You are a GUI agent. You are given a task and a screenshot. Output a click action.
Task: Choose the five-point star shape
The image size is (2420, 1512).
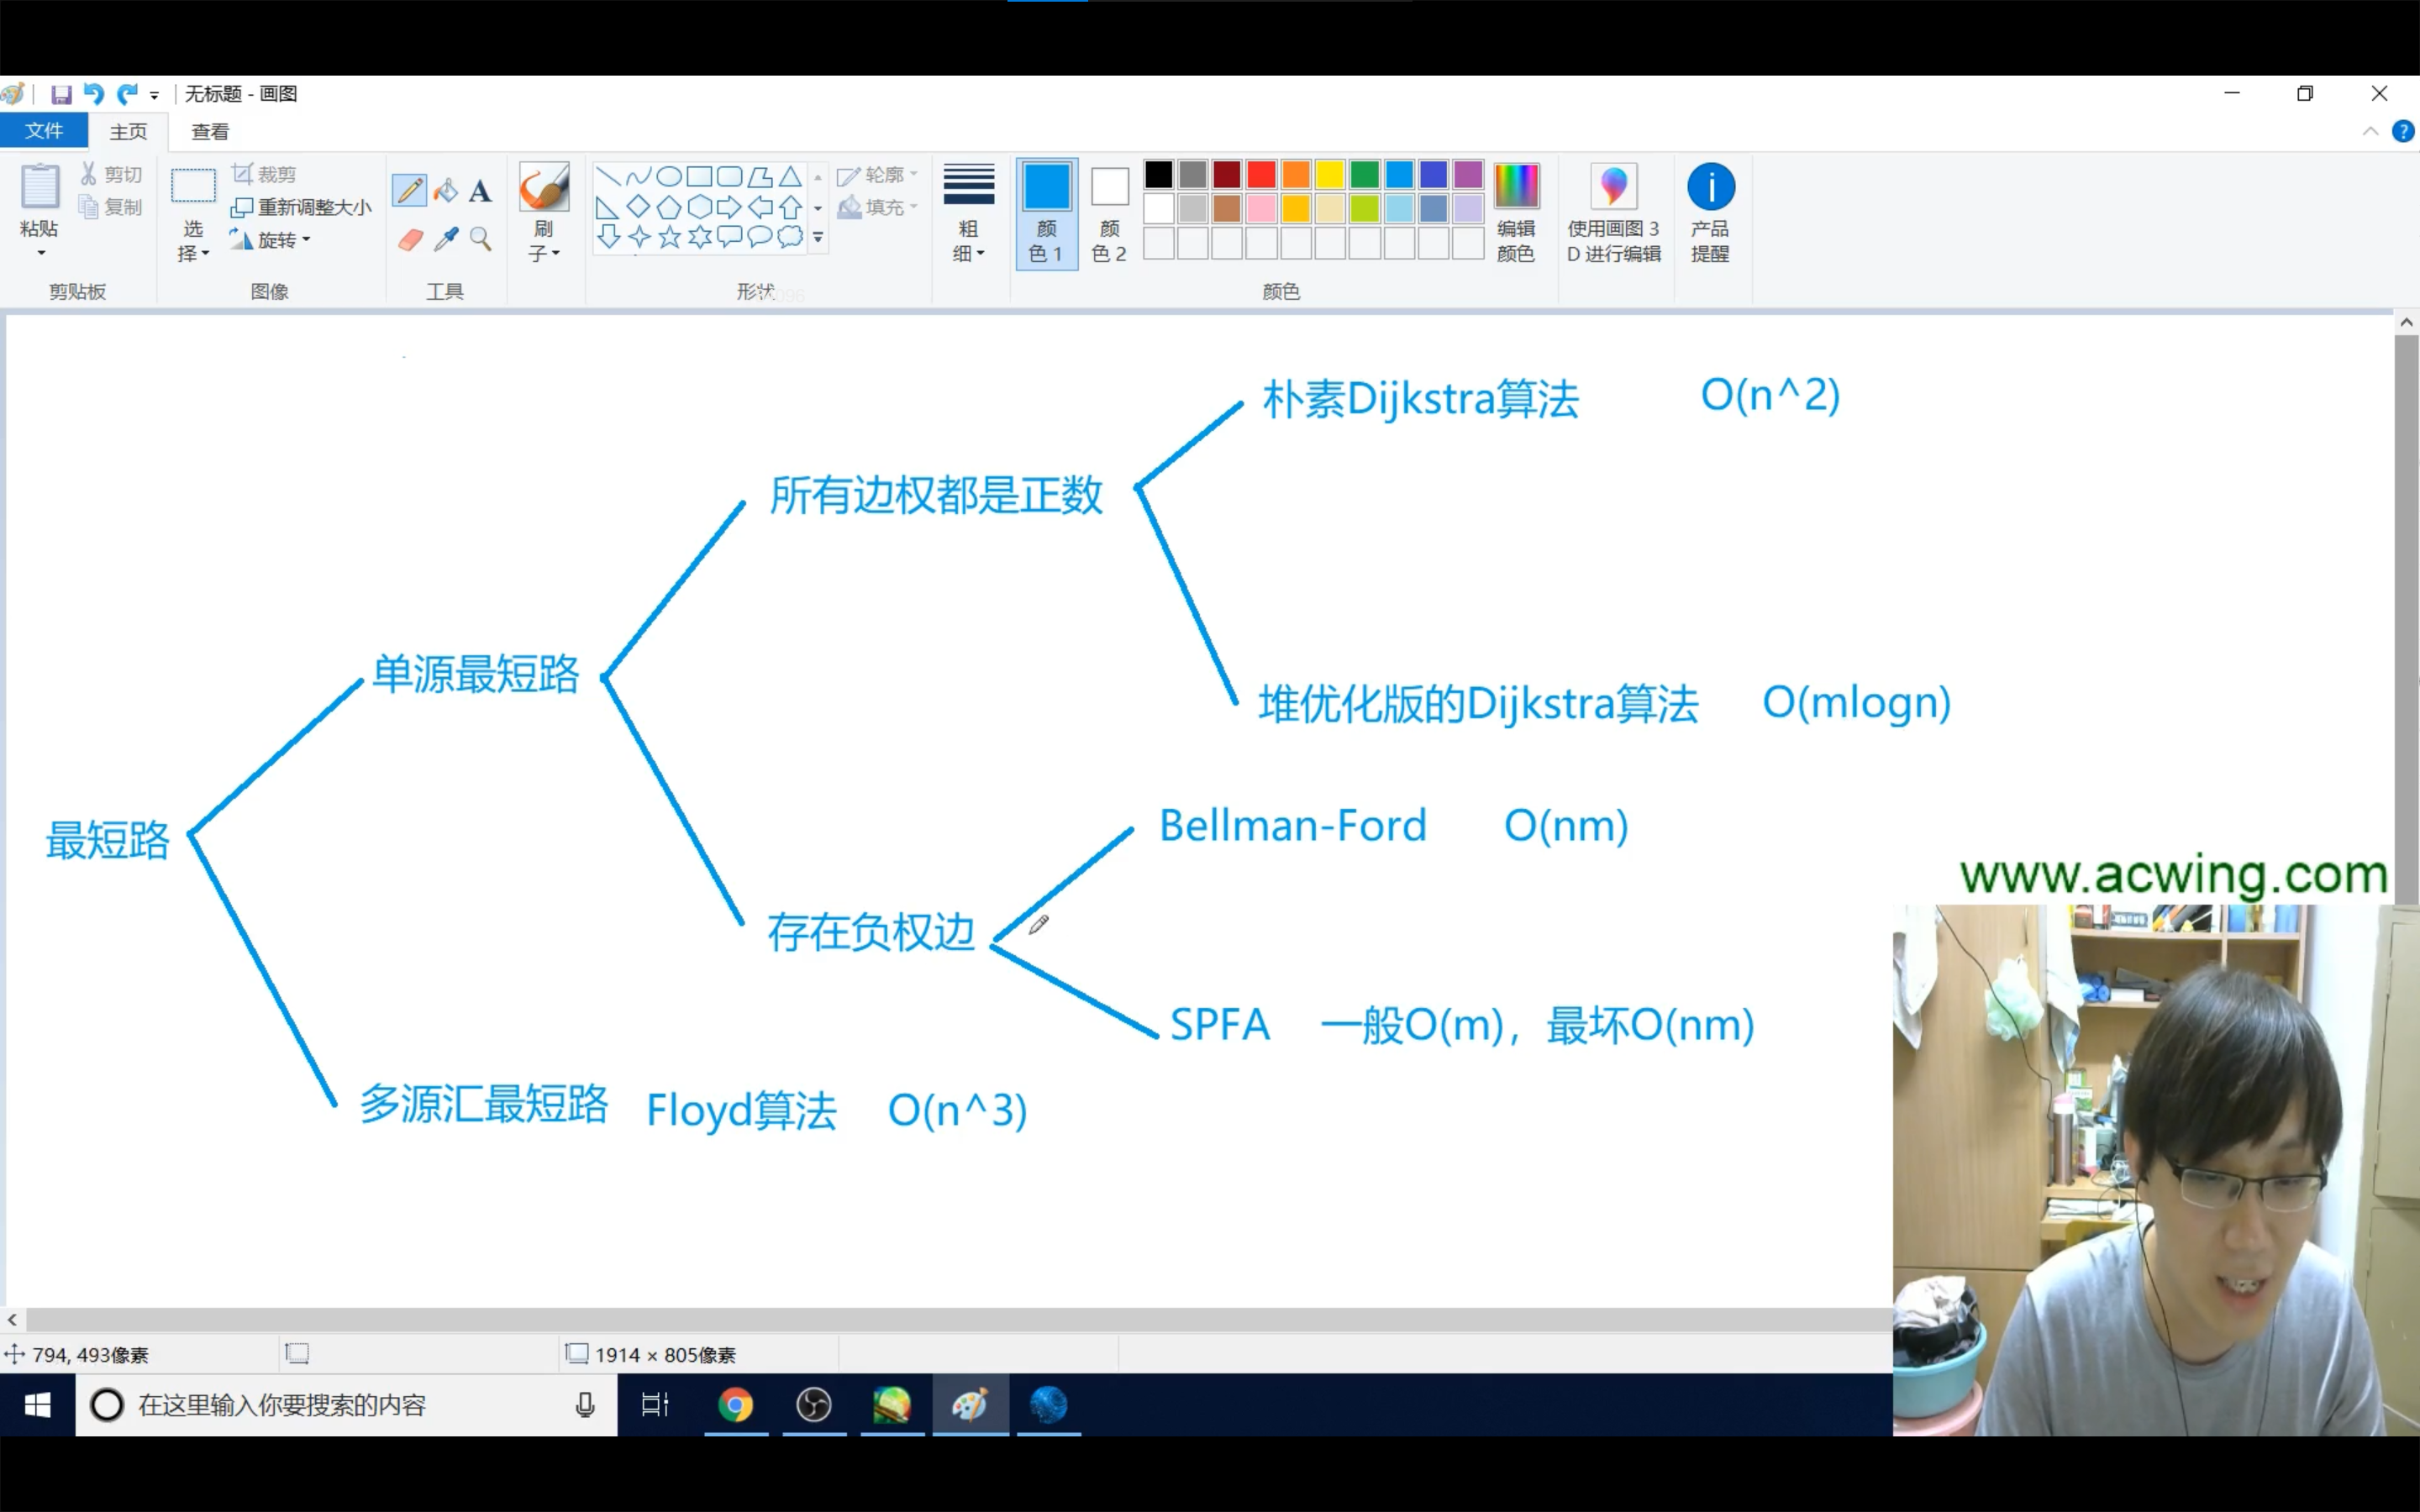[669, 237]
